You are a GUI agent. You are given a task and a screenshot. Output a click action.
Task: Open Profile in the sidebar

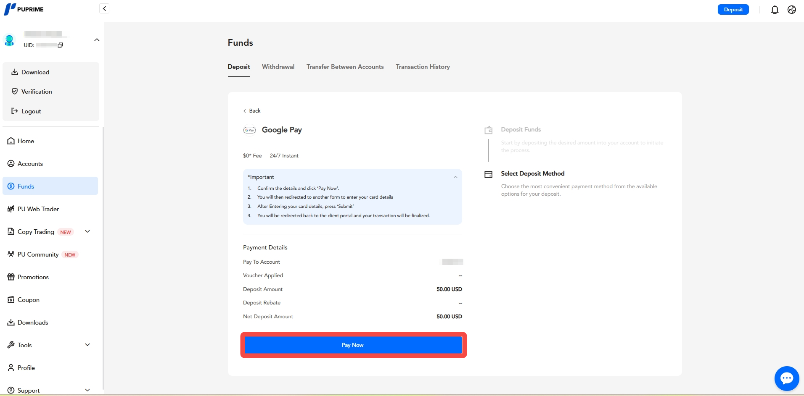(x=50, y=368)
